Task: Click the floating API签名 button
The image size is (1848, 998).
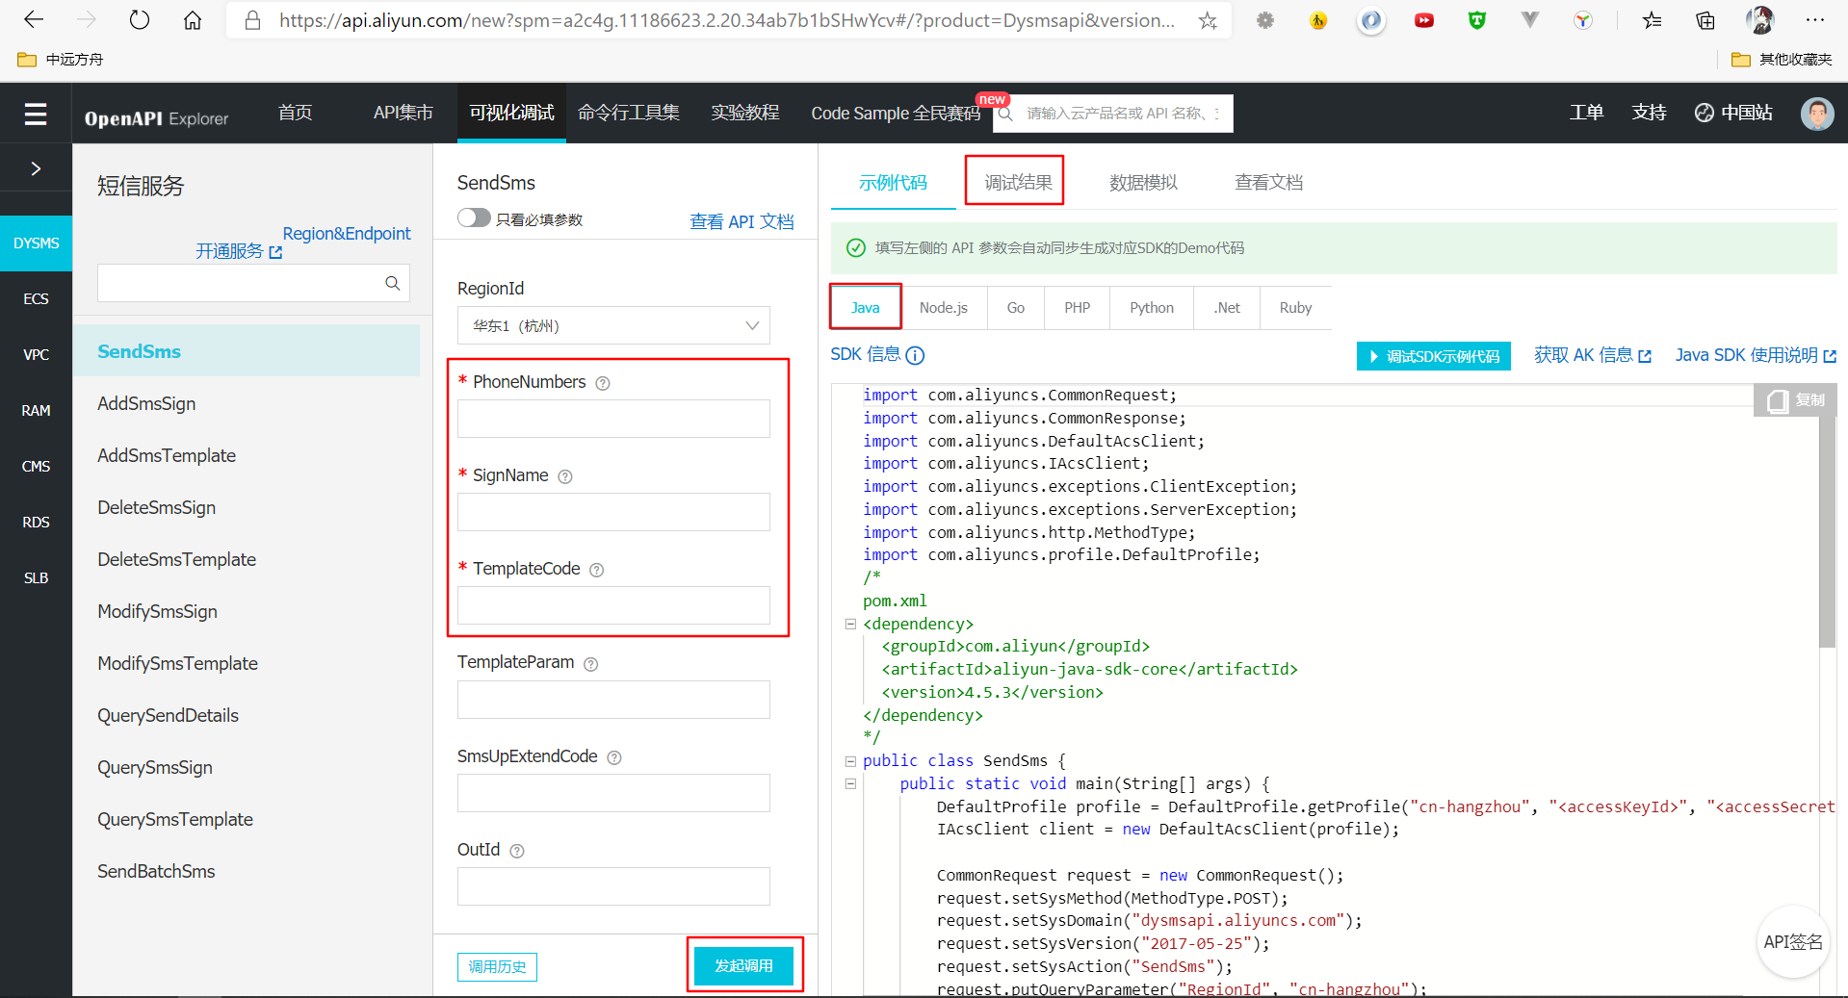Action: point(1793,941)
